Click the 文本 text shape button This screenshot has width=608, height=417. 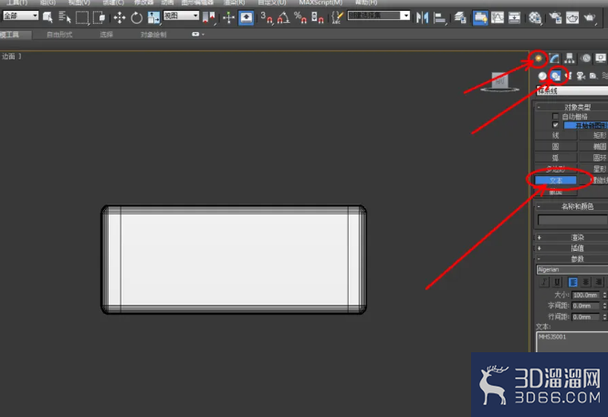tap(556, 180)
